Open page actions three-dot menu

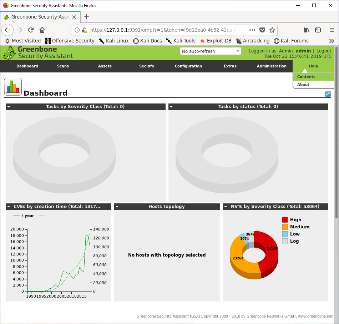[x=252, y=30]
